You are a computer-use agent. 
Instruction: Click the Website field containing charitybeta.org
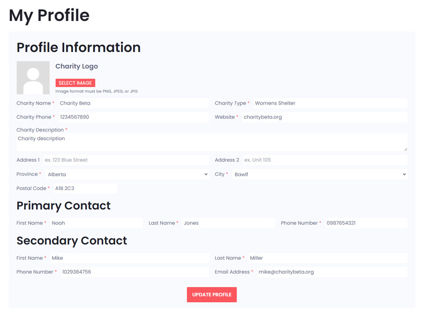324,117
